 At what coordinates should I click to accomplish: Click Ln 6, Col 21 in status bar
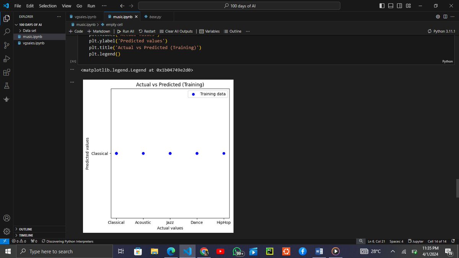[x=376, y=241]
